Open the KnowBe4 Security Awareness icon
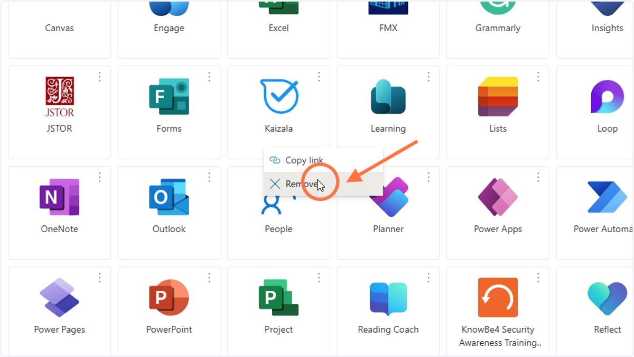Viewport: 634px width, 357px height. (498, 298)
